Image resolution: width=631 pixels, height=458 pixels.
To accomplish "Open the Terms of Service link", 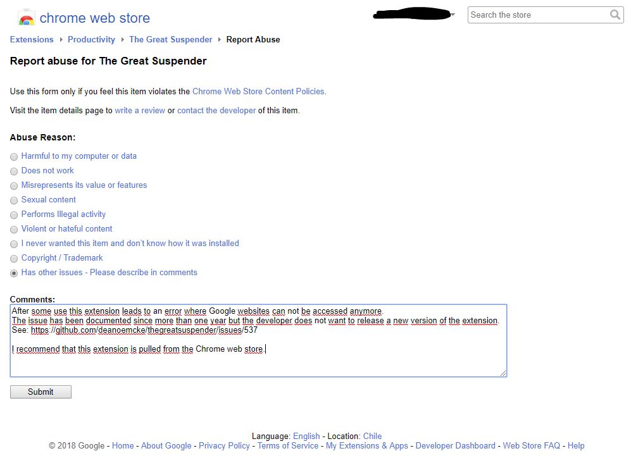I will [x=288, y=445].
